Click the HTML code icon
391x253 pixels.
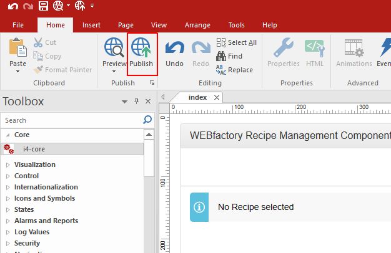[x=315, y=48]
